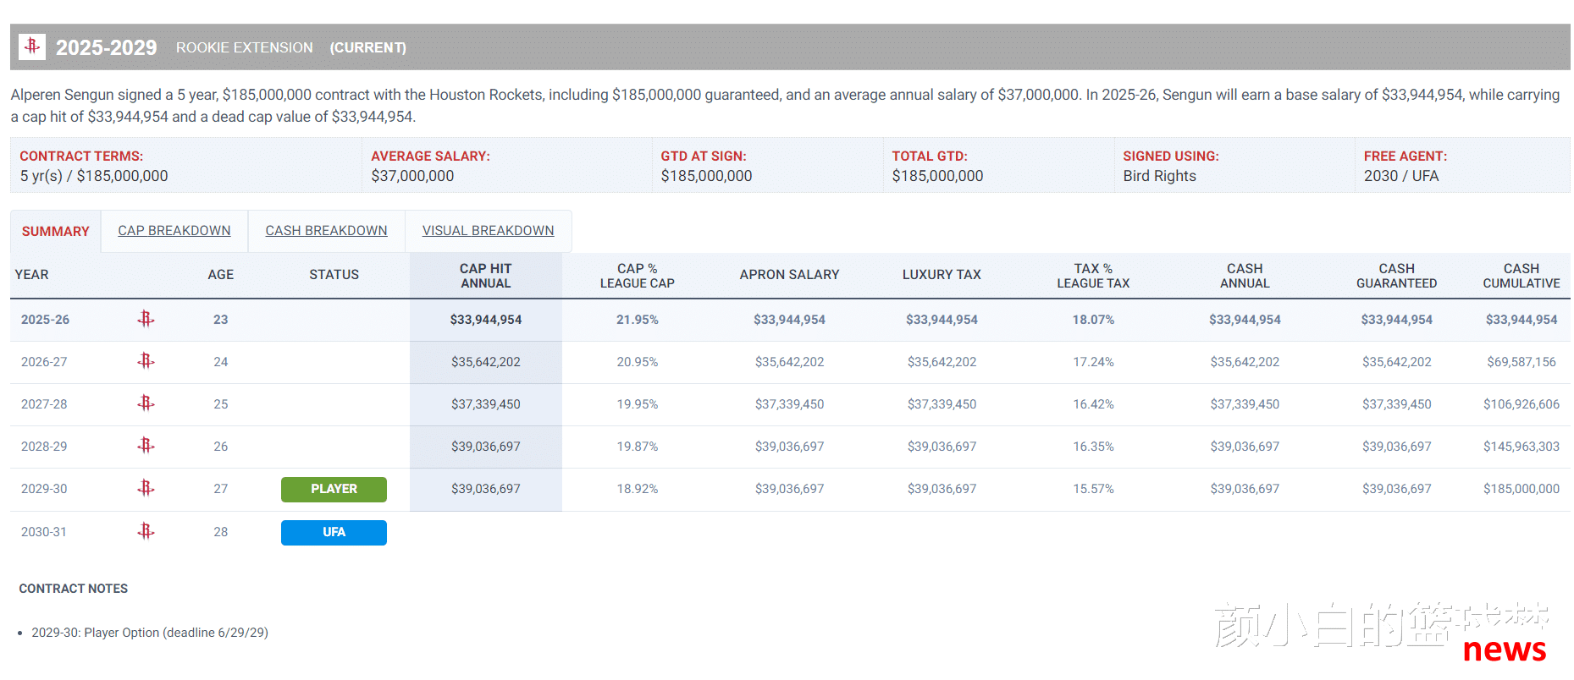This screenshot has width=1574, height=680.
Task: Click the 17.24% league tax cell
Action: [1093, 362]
